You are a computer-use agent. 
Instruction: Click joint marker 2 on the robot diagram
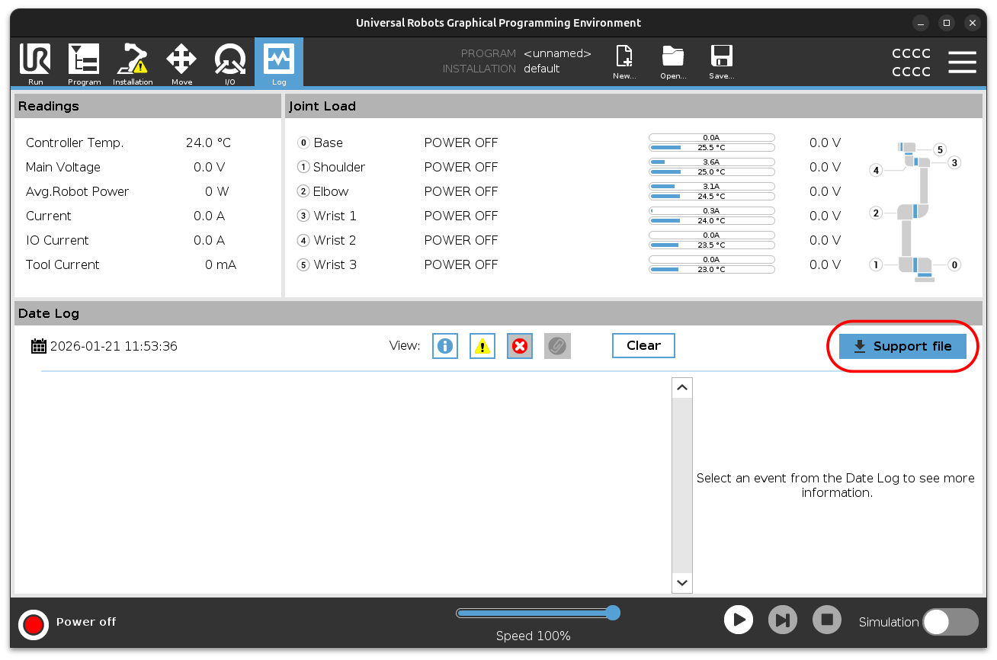(876, 213)
